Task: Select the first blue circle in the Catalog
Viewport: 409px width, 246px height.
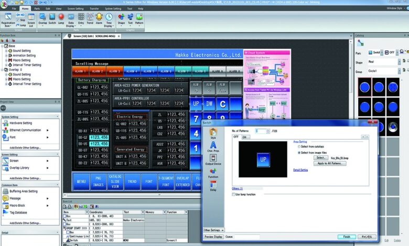Action: coord(364,87)
